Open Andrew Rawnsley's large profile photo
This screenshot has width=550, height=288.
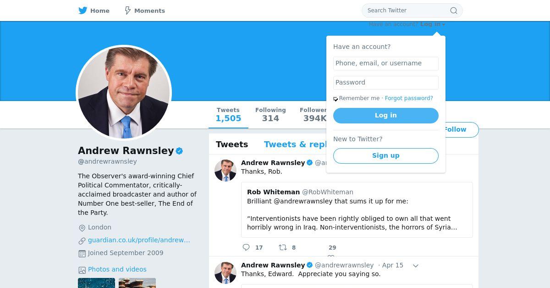[x=124, y=93]
